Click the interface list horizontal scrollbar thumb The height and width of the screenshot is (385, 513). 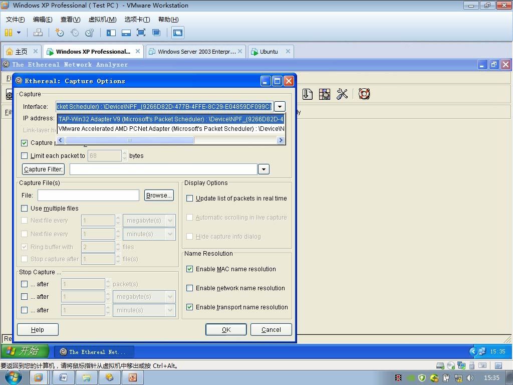pyautogui.click(x=130, y=140)
